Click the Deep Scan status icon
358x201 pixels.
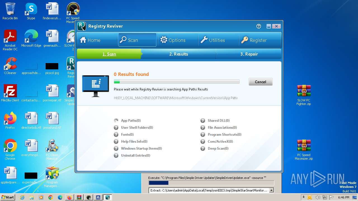pyautogui.click(x=203, y=149)
